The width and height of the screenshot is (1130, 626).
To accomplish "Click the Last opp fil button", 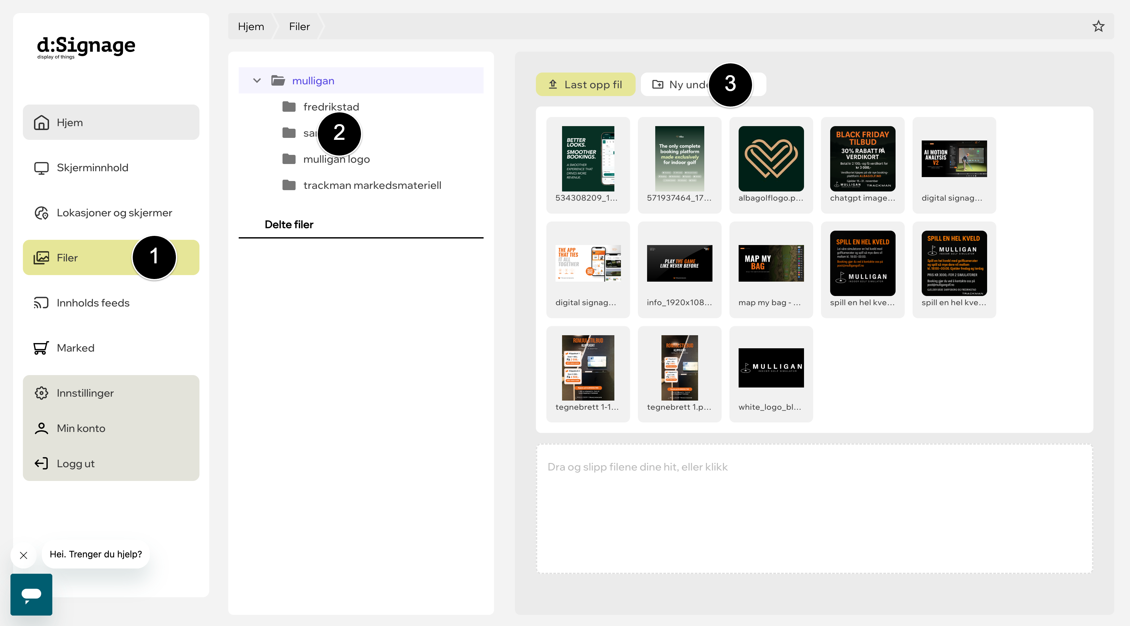I will 585,84.
